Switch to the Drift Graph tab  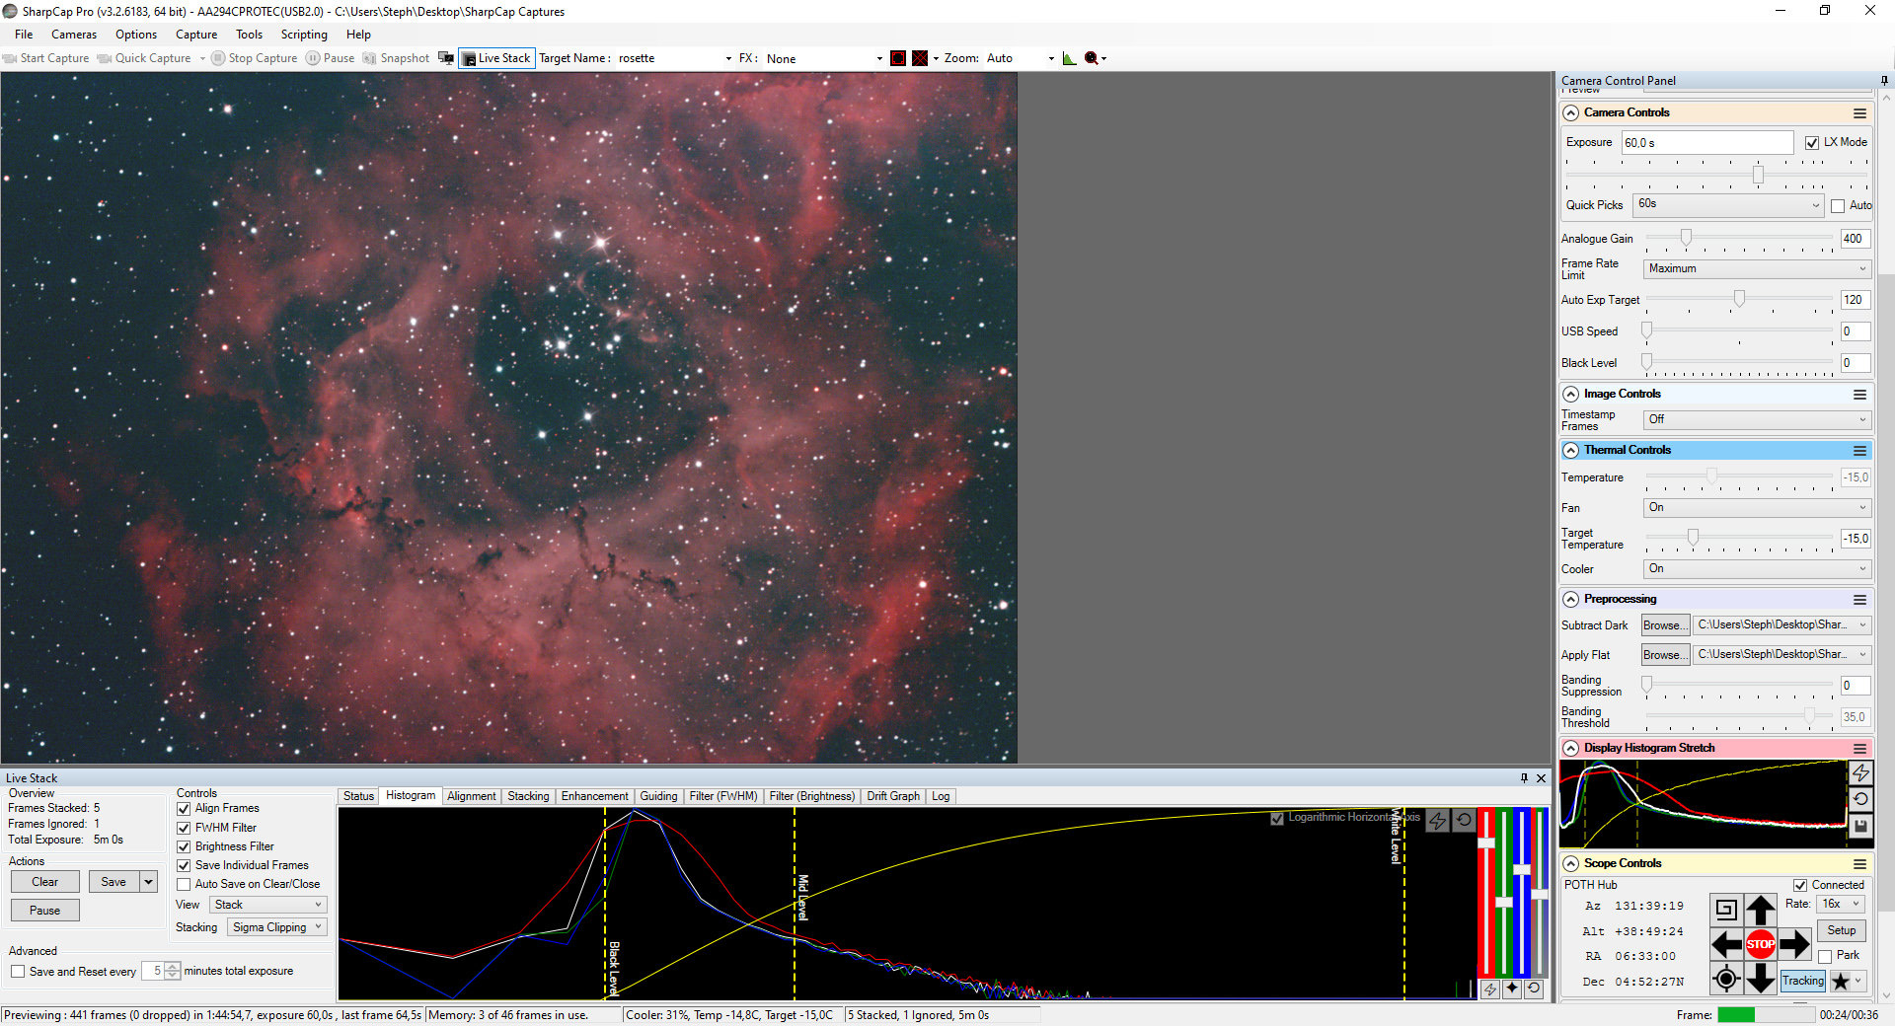click(x=892, y=796)
